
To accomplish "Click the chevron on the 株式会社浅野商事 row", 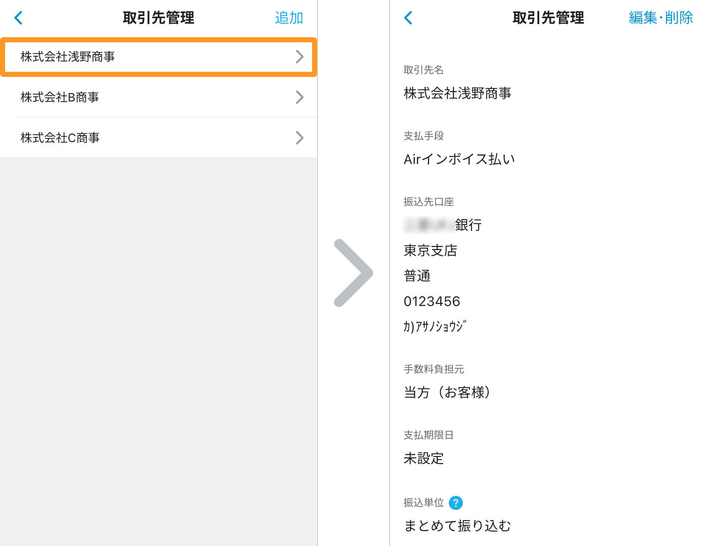I will pos(300,57).
